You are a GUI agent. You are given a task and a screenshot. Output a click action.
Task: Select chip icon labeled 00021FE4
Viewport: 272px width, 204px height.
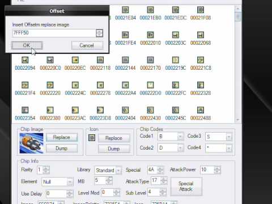125,35
